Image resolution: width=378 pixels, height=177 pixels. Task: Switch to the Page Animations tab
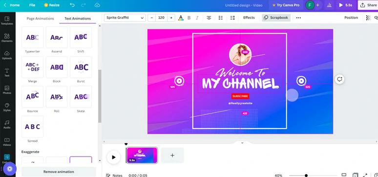(x=40, y=19)
